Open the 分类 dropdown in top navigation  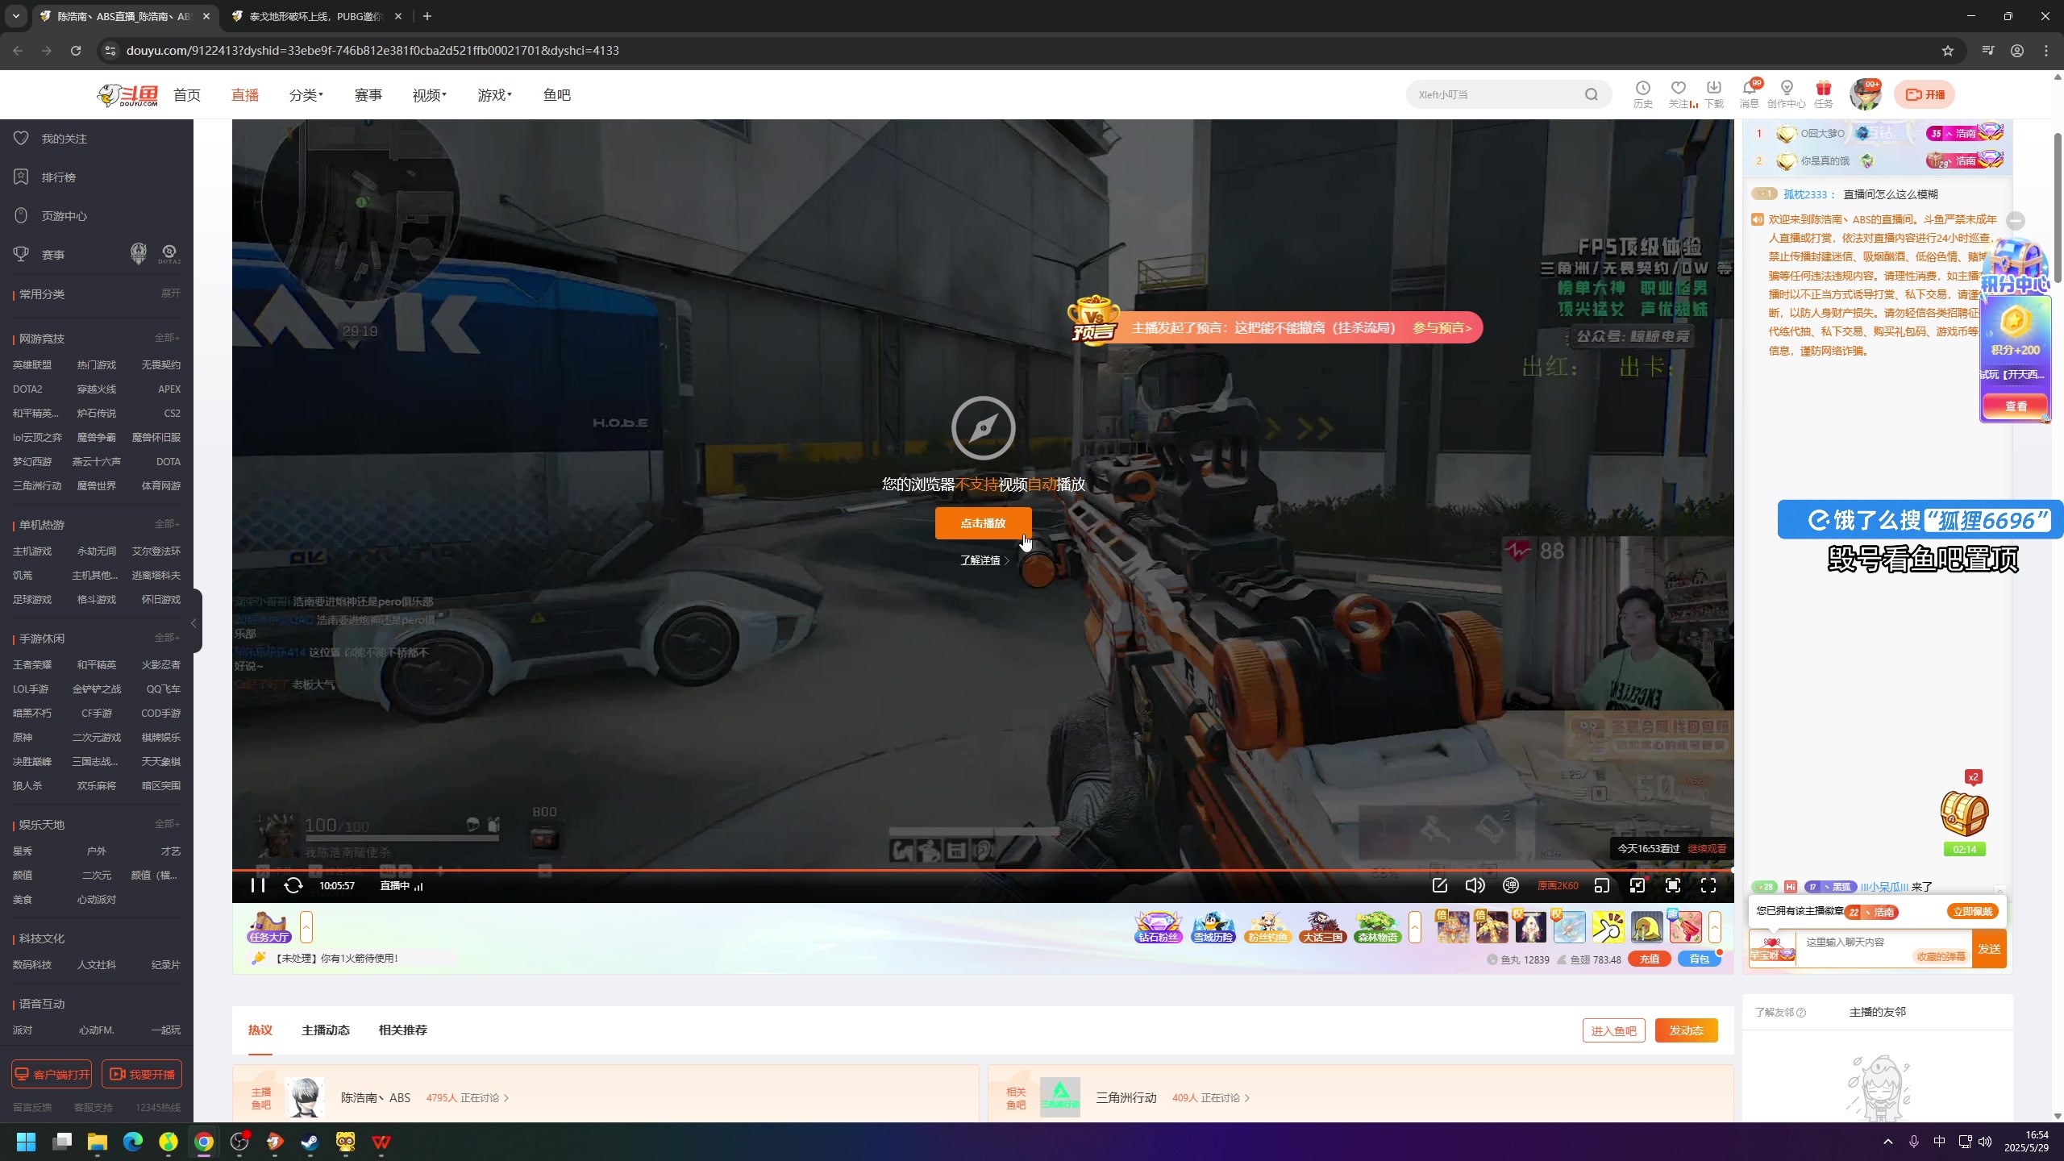[x=306, y=95]
